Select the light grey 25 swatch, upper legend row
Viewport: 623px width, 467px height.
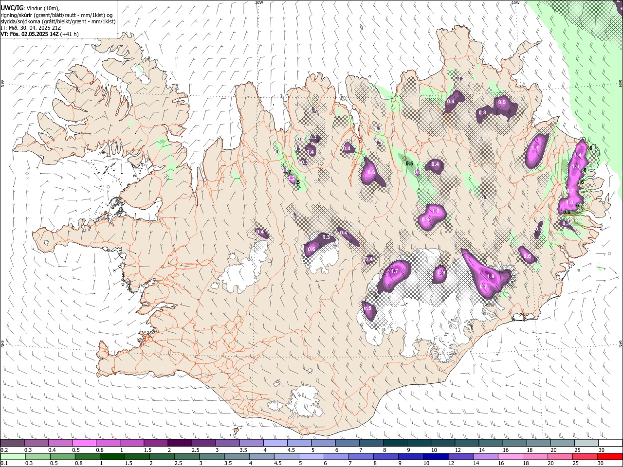coord(586,443)
